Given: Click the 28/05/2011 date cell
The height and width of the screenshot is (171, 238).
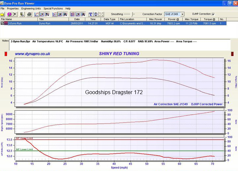Looking at the screenshot, I should click(77, 24).
